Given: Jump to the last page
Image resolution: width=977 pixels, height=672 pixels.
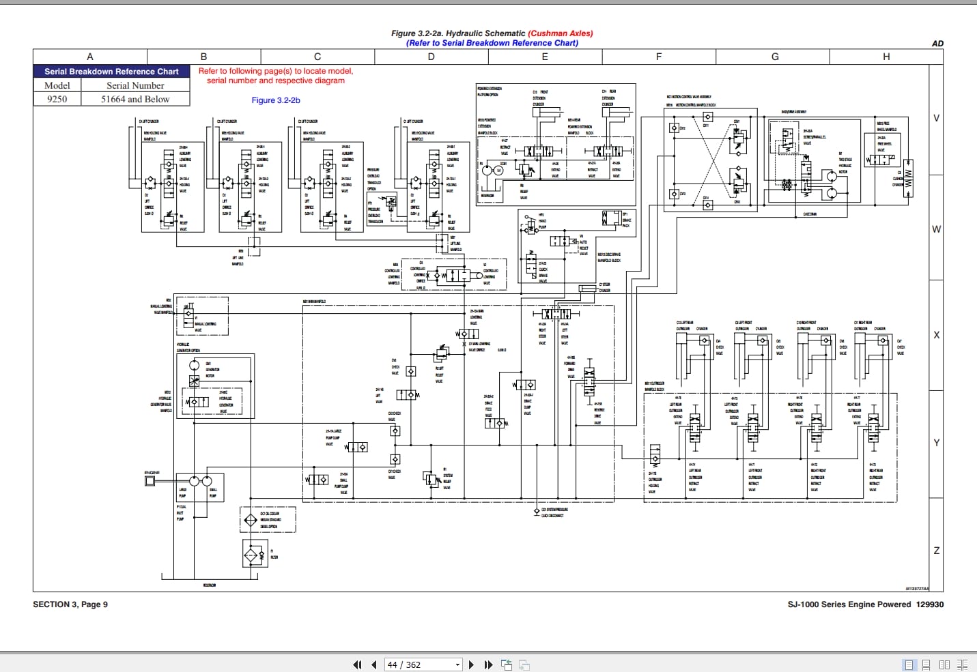Looking at the screenshot, I should (x=488, y=664).
